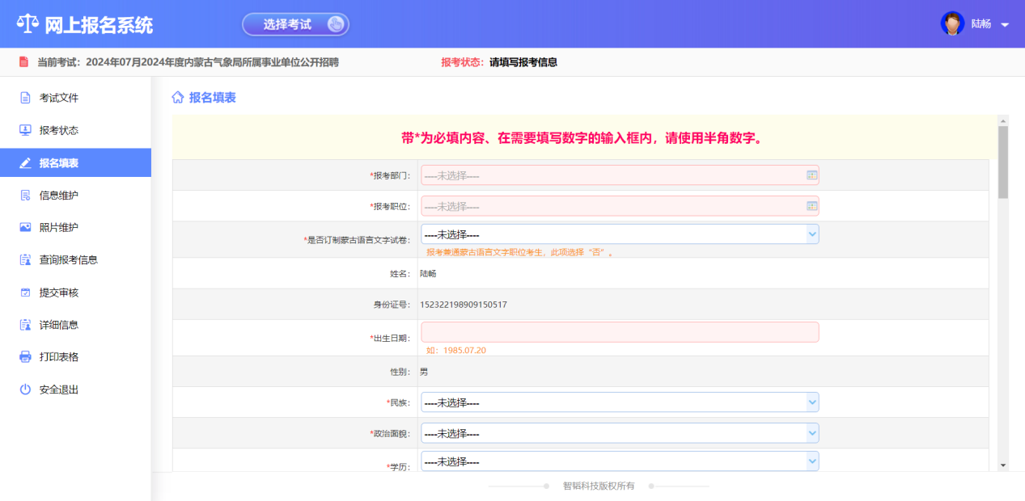
Task: Open the 报考职位 picker icon
Action: pos(811,206)
